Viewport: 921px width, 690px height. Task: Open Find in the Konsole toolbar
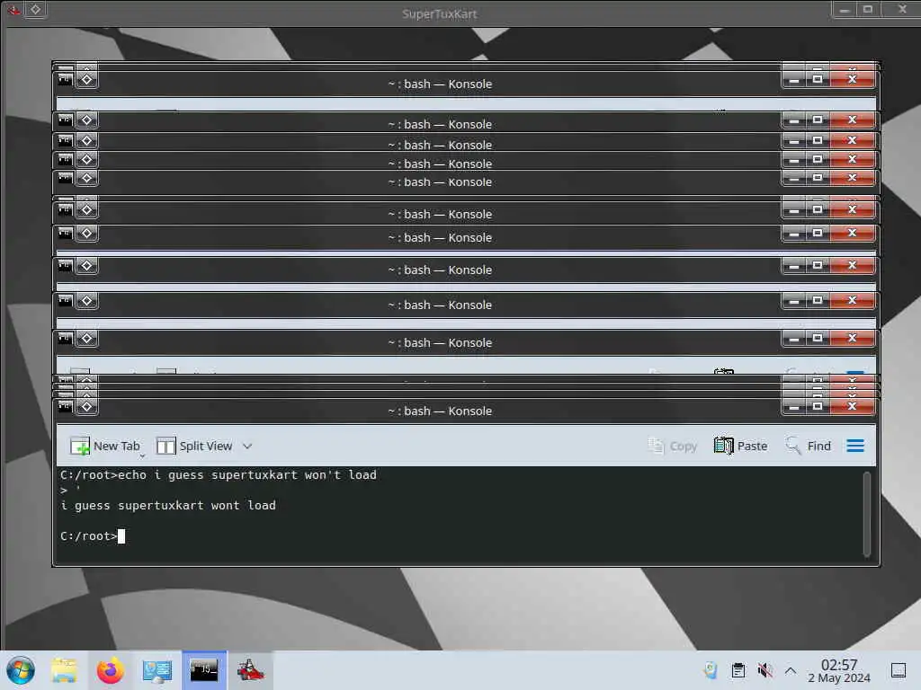(x=808, y=446)
